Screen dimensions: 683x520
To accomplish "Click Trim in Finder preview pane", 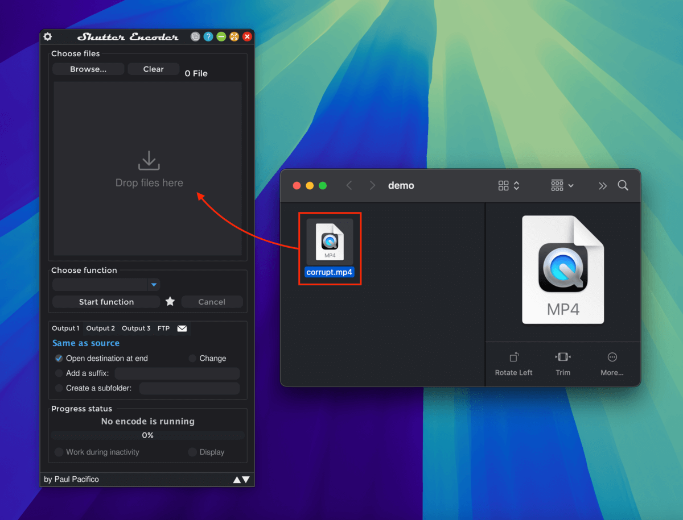I will 563,364.
